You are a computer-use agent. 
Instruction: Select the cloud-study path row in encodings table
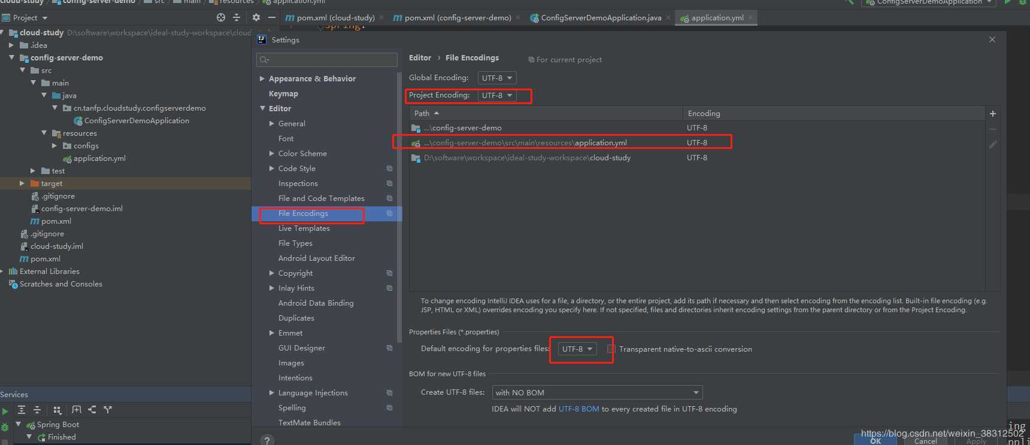(697, 158)
